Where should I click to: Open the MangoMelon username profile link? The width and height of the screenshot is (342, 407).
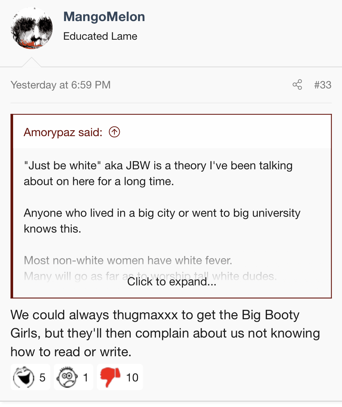(x=104, y=17)
